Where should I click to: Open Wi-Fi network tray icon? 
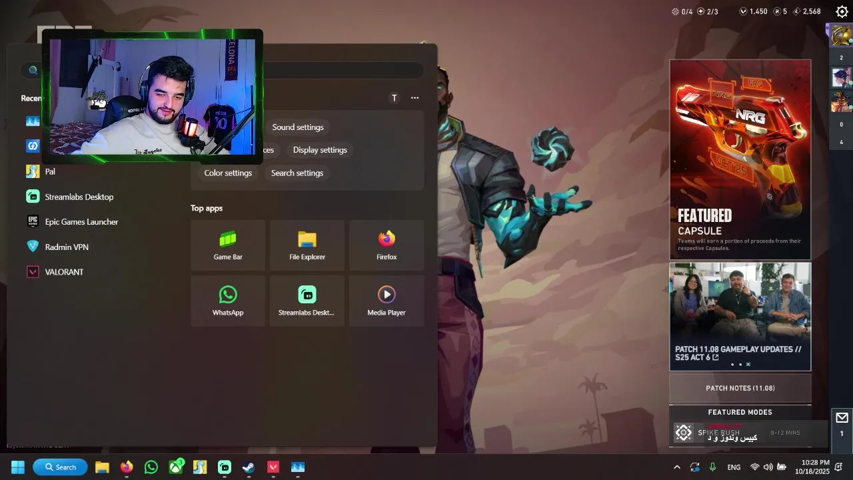click(755, 467)
